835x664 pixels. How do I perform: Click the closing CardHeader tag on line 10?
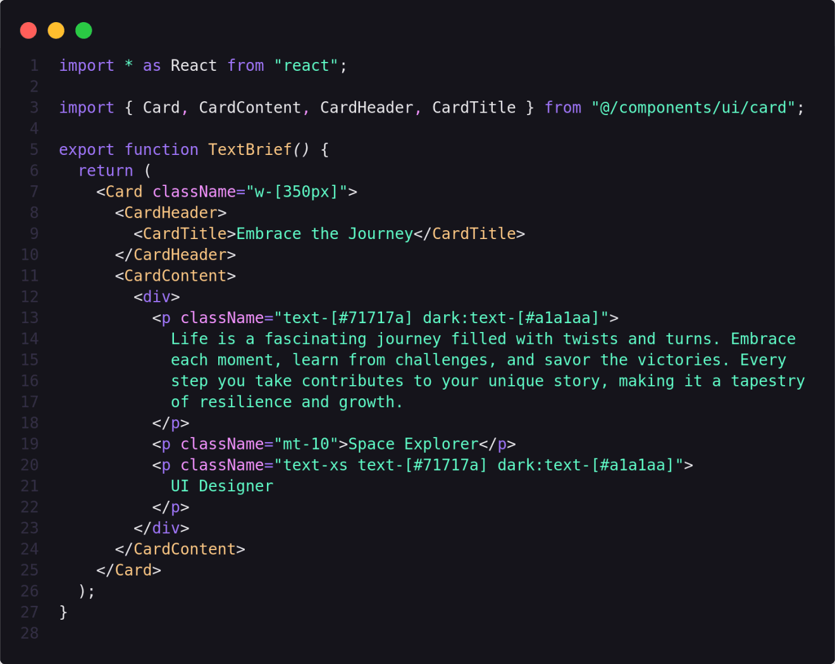pyautogui.click(x=175, y=255)
